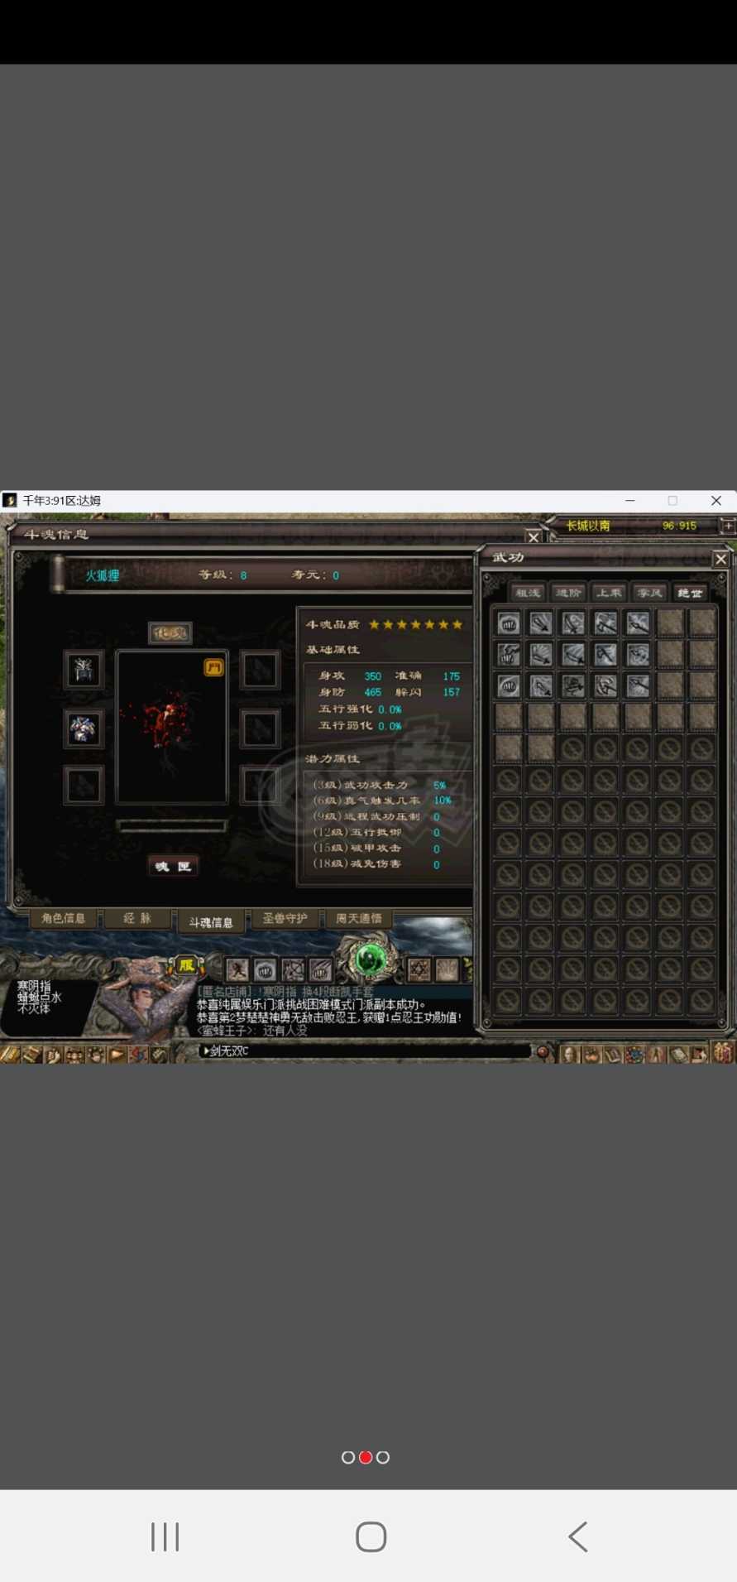
Task: Click the plus button beside map coordinates
Action: (x=728, y=526)
